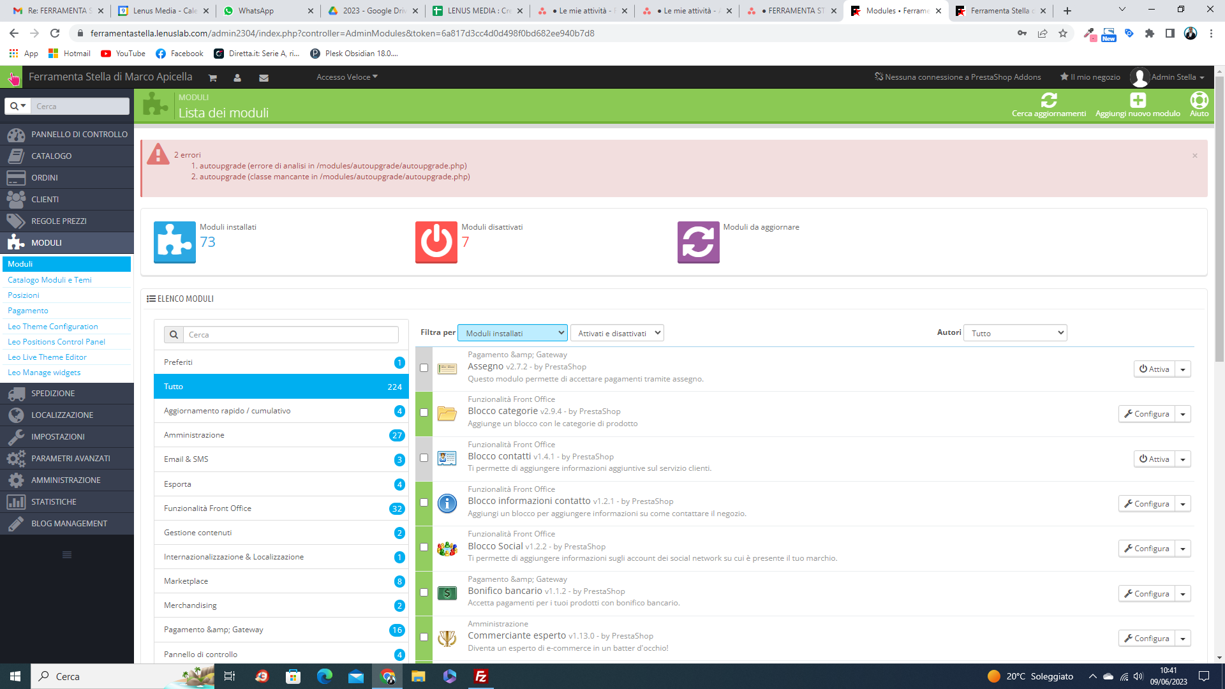Open the Moduli installati filter dropdown
Image resolution: width=1225 pixels, height=689 pixels.
512,333
